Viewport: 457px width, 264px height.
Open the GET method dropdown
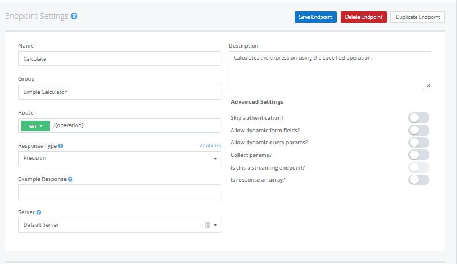click(x=36, y=126)
